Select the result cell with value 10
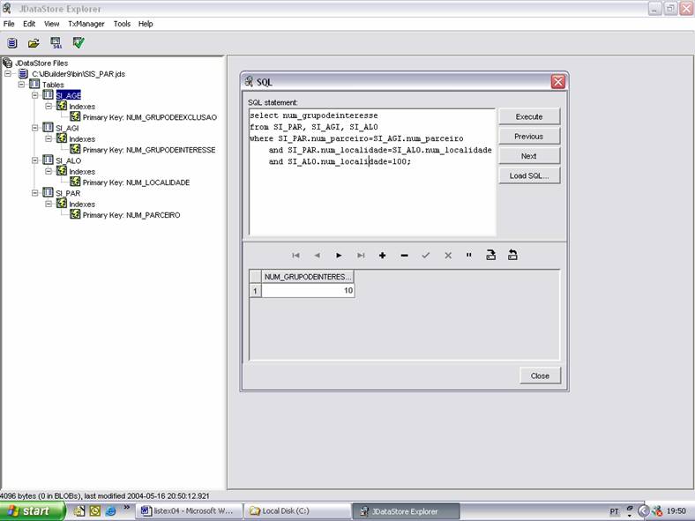This screenshot has height=521, width=695. click(x=308, y=291)
